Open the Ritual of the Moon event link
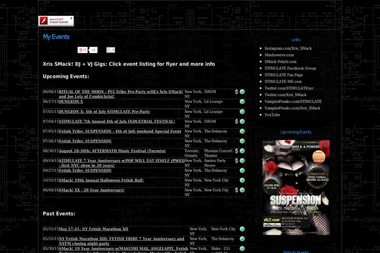Screen dimensions: 380x253 121,94
